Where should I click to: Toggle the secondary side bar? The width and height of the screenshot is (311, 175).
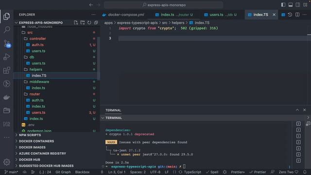click(x=298, y=5)
